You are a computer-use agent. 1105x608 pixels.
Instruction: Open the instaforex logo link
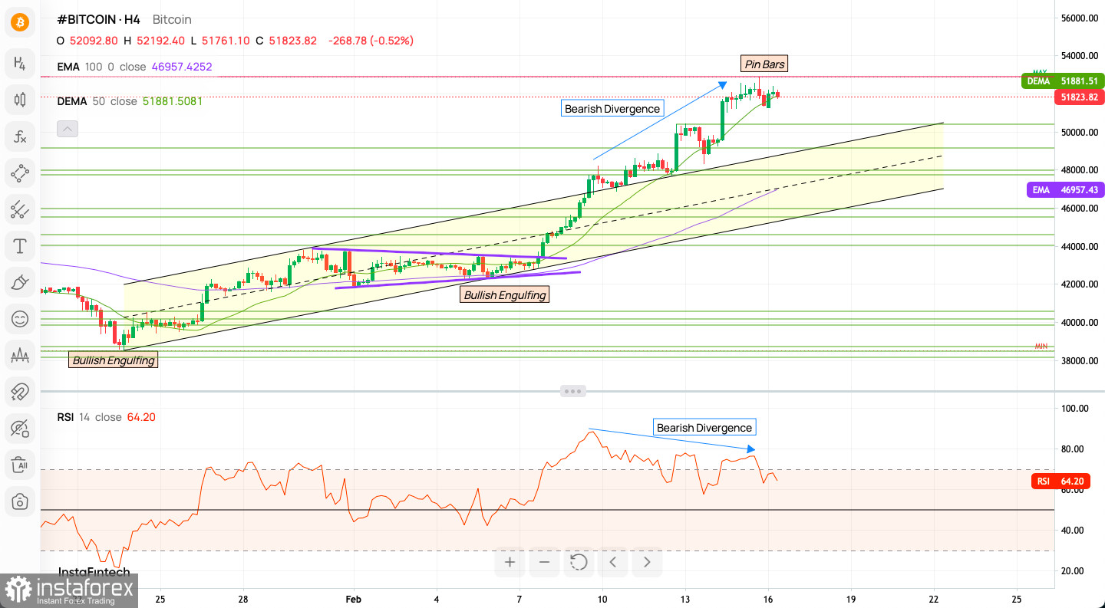pos(69,590)
